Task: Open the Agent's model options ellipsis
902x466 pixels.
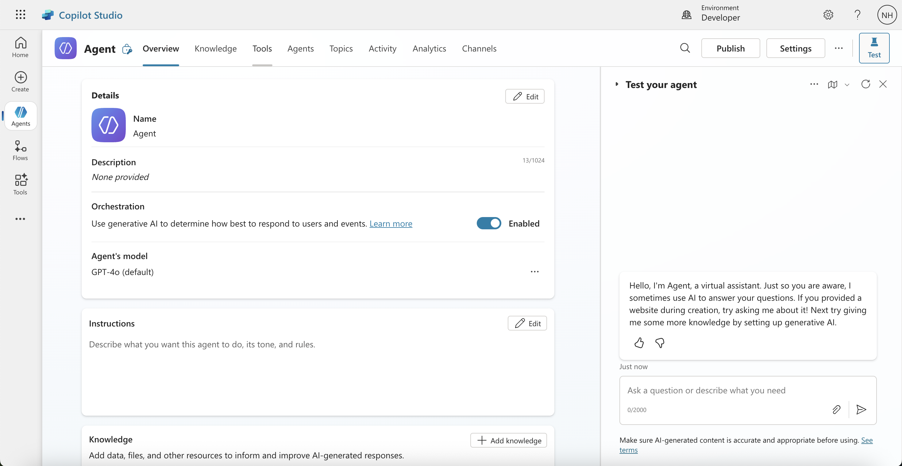Action: click(x=534, y=272)
